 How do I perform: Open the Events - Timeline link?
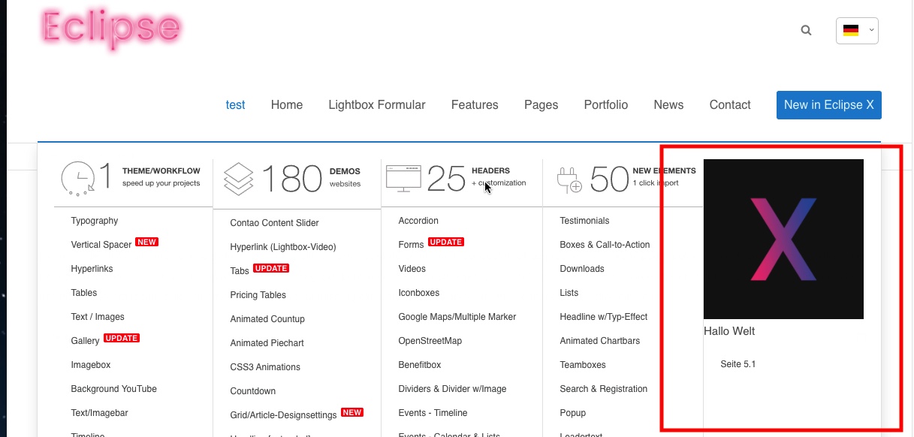coord(433,413)
